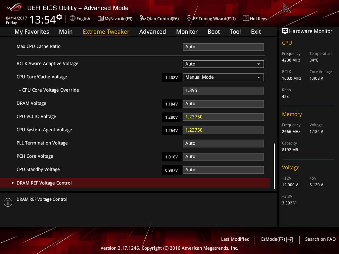Switch to the Boot tab
The width and height of the screenshot is (339, 254).
coord(214,32)
